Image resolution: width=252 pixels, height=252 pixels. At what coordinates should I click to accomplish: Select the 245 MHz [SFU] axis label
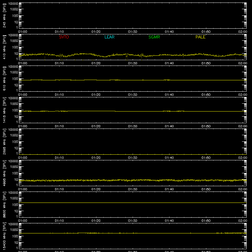(x=4, y=15)
